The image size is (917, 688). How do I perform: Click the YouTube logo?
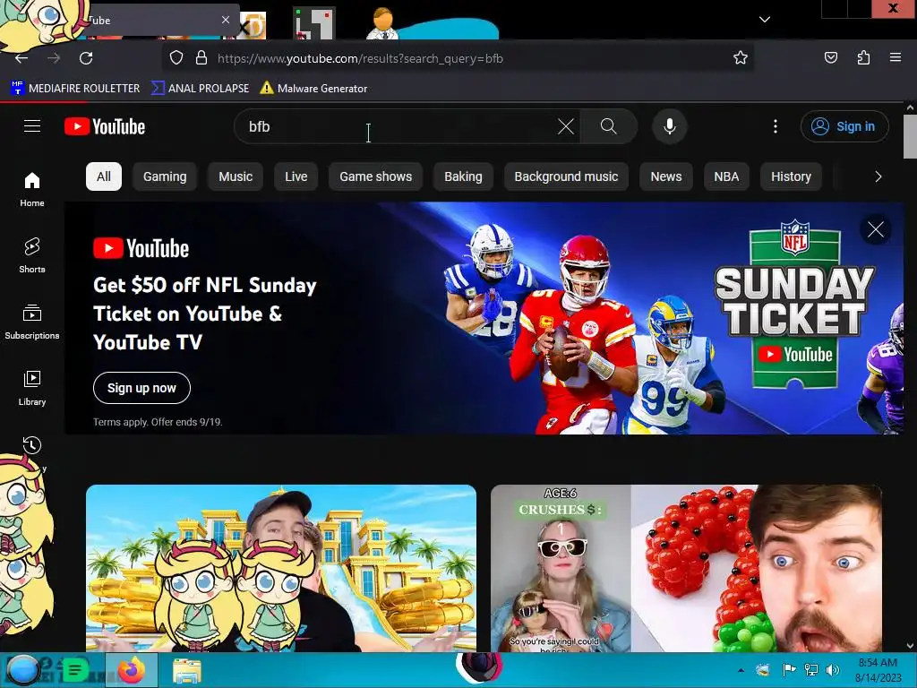105,126
